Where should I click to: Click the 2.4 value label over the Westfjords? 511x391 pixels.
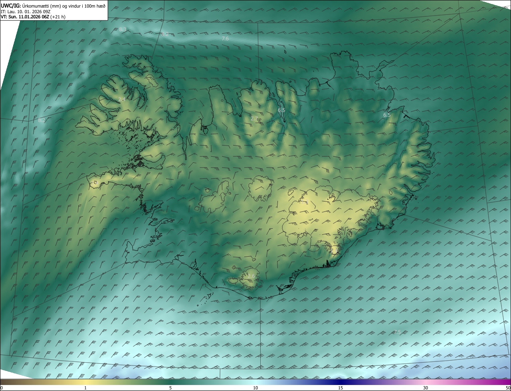click(122, 99)
